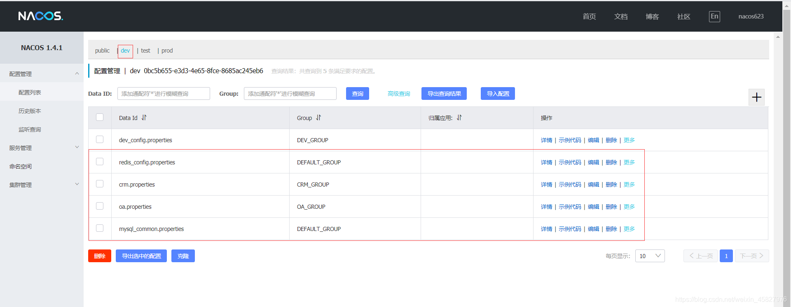This screenshot has height=307, width=791.
Task: Click the Group search field
Action: tap(290, 94)
